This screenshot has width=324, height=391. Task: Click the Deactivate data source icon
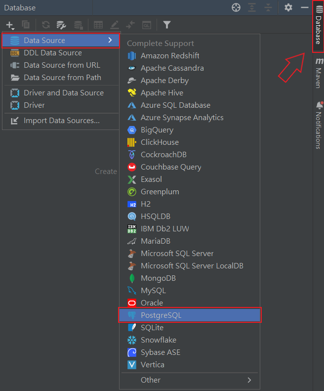pos(78,25)
